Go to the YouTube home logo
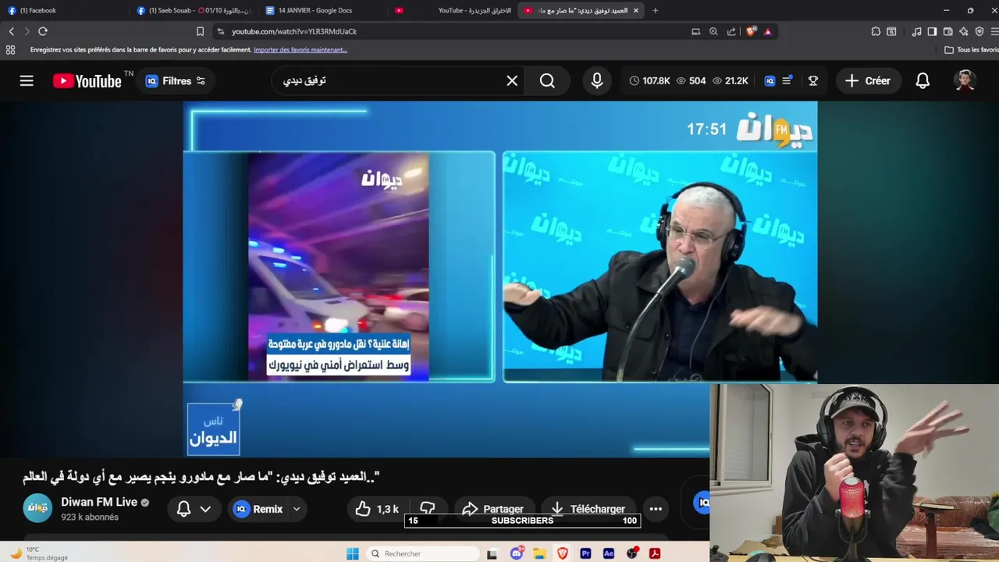Screen dimensions: 999x562 click(x=87, y=80)
